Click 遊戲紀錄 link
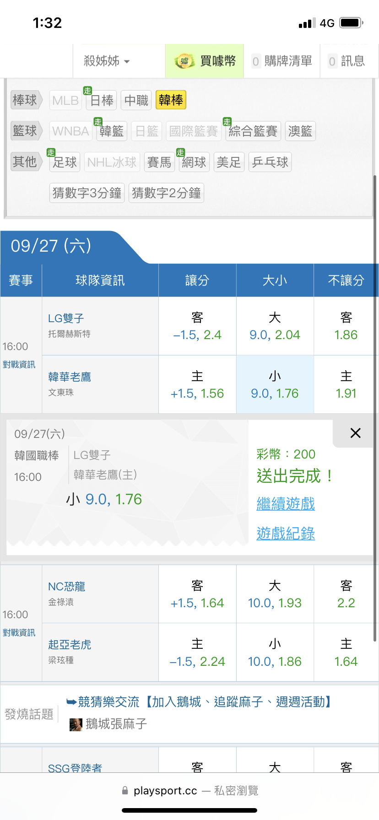379x820 pixels. (286, 534)
